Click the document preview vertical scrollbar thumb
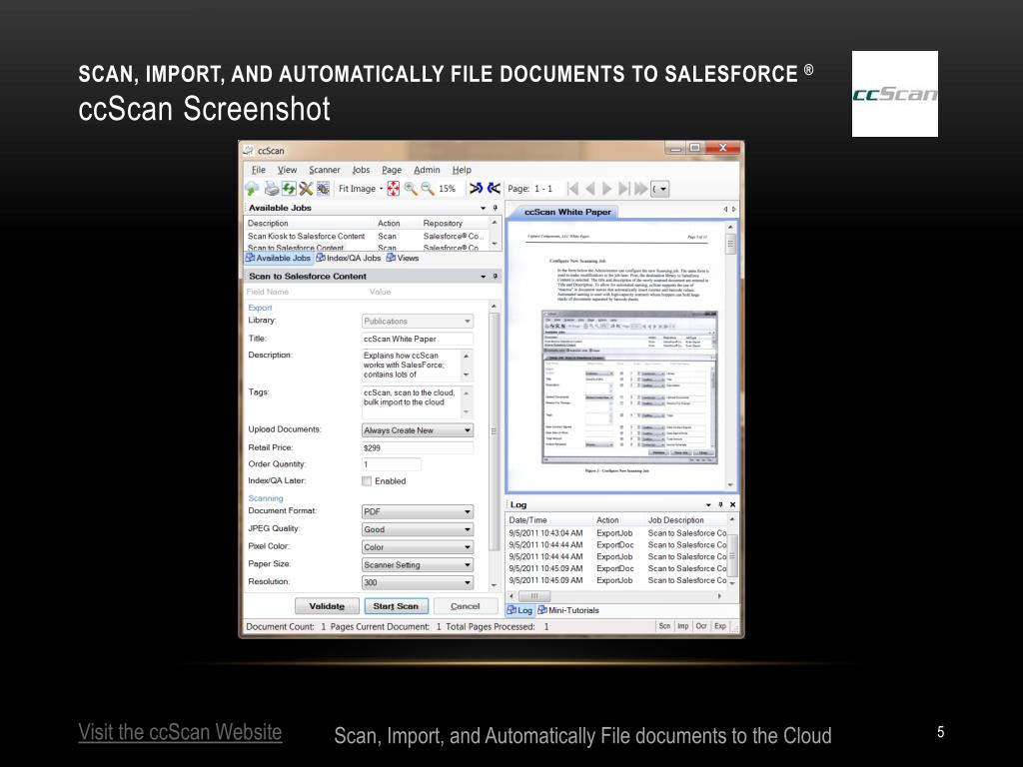The width and height of the screenshot is (1023, 767). [730, 245]
